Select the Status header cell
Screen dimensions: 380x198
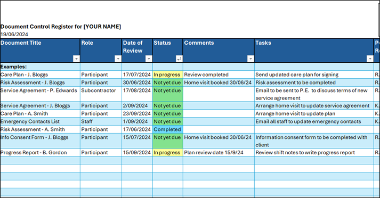168,51
